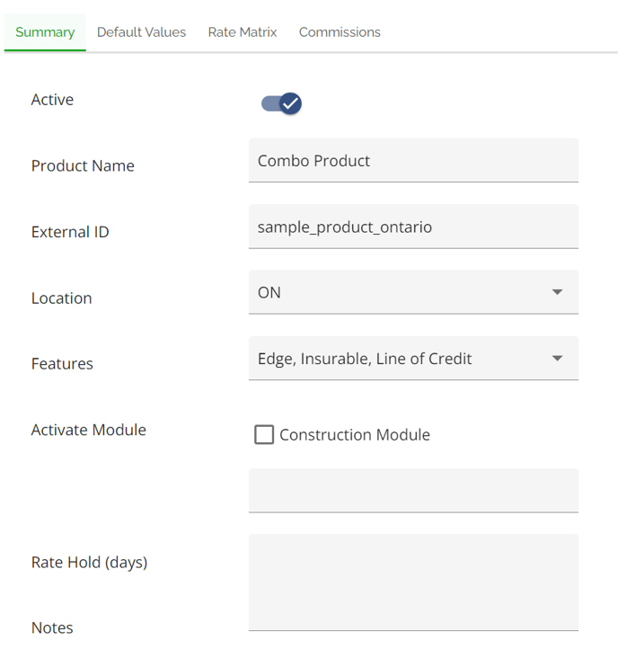Click the Notes label

52,627
